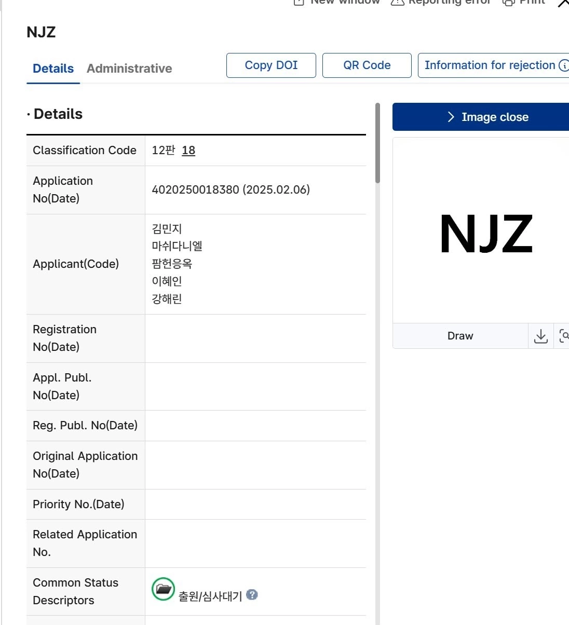Image resolution: width=569 pixels, height=625 pixels.
Task: Click the Classification Code label cell
Action: tap(86, 151)
